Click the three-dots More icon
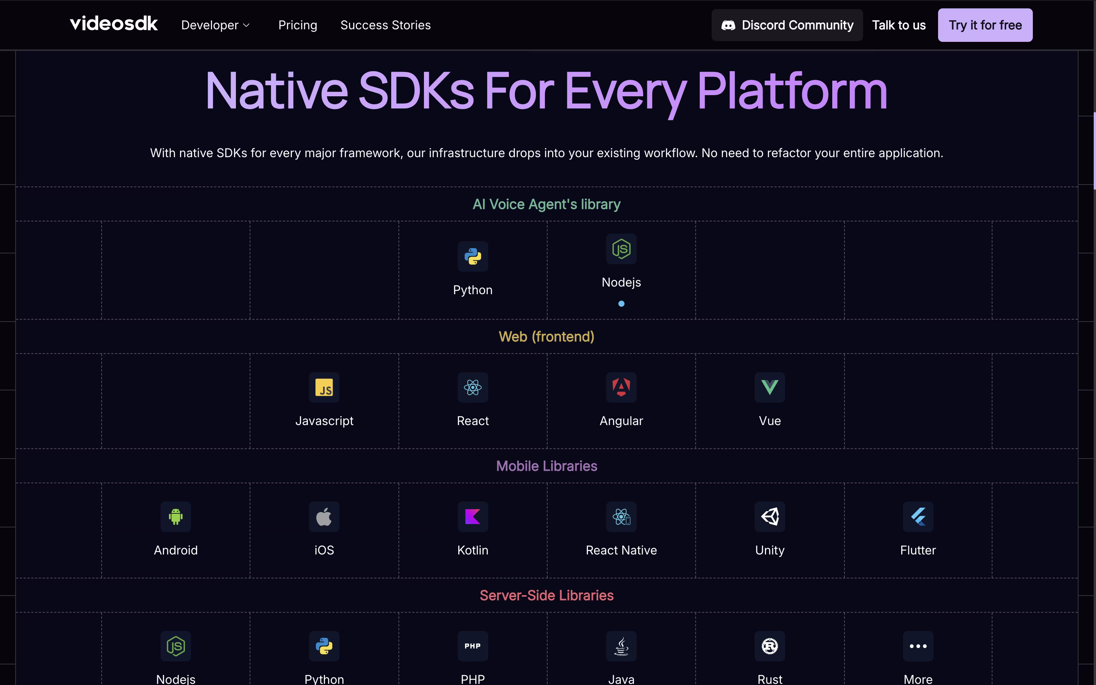The height and width of the screenshot is (685, 1096). (x=918, y=646)
